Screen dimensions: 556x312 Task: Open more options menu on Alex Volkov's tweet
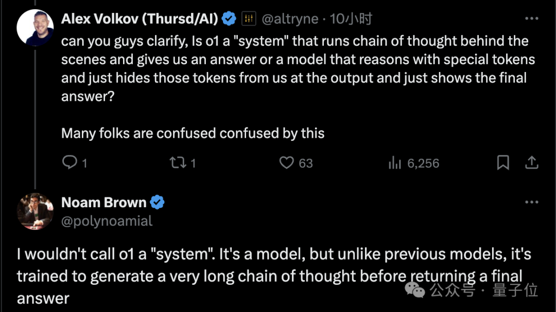pyautogui.click(x=531, y=19)
